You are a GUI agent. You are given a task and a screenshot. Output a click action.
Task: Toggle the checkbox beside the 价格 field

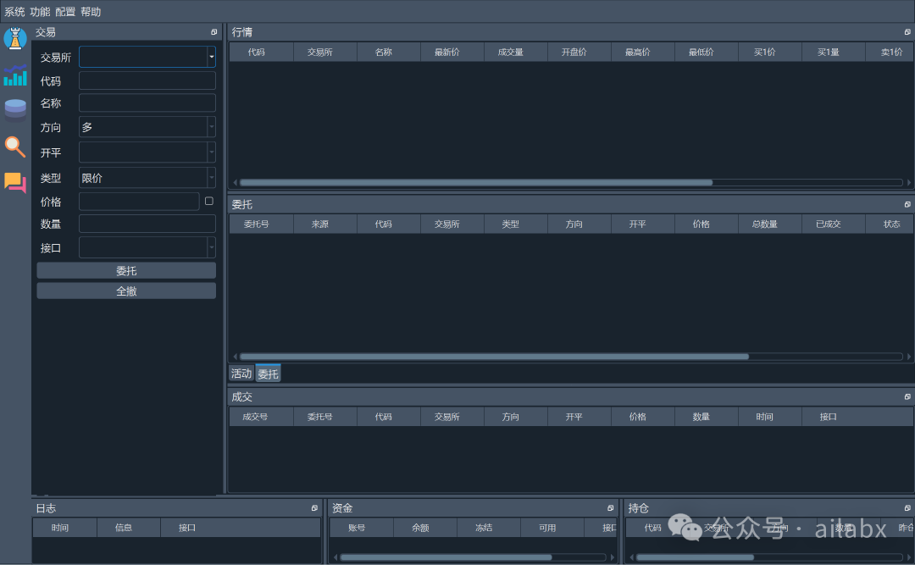coord(209,202)
